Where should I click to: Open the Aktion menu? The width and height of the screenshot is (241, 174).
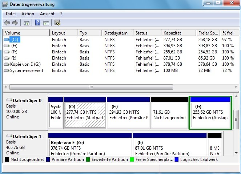pyautogui.click(x=28, y=14)
